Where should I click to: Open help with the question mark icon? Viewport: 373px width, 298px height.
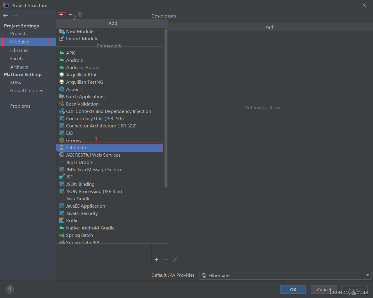pos(10,290)
